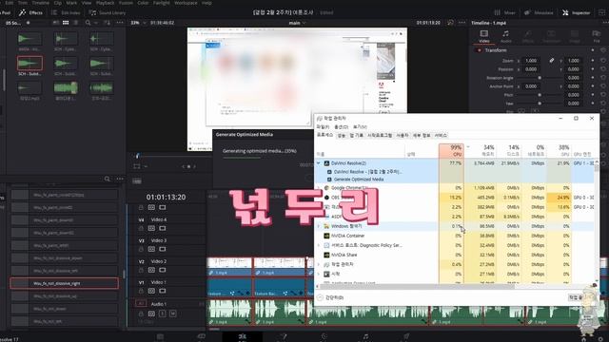This screenshot has width=609, height=342.
Task: Switch to the Audio tab in Inspector
Action: point(505,36)
